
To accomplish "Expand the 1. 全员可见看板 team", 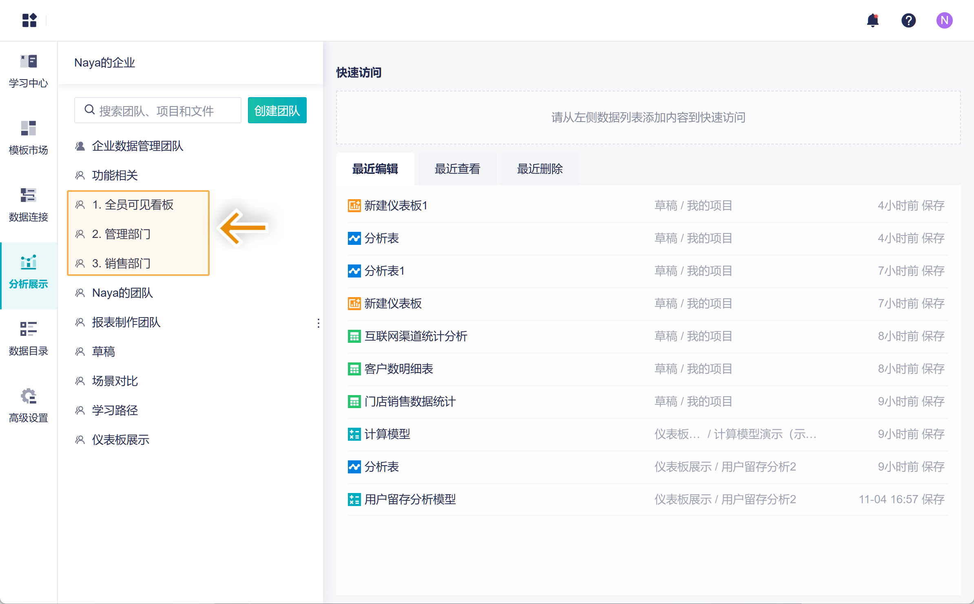I will pyautogui.click(x=133, y=205).
